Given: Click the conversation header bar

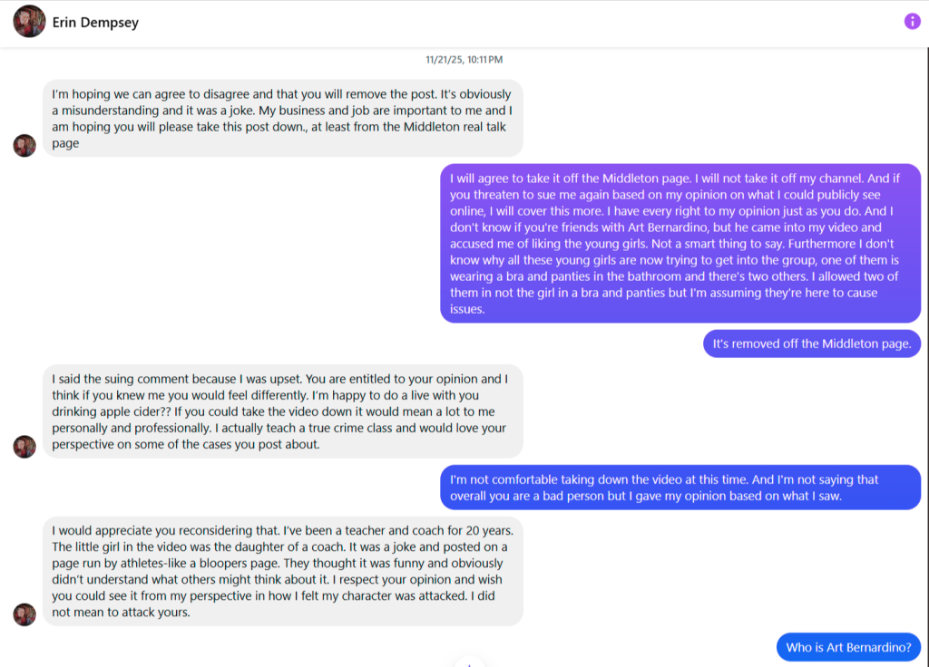Looking at the screenshot, I should click(464, 21).
